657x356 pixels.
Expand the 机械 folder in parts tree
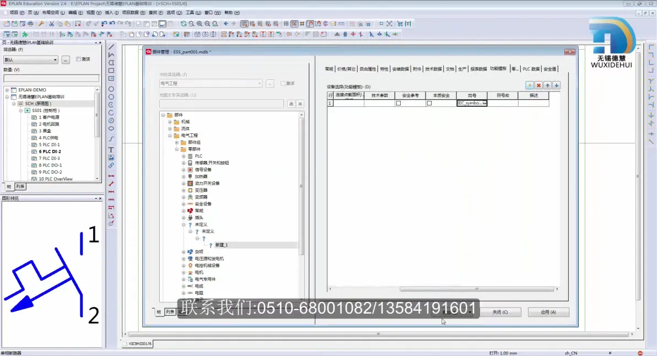coord(170,122)
